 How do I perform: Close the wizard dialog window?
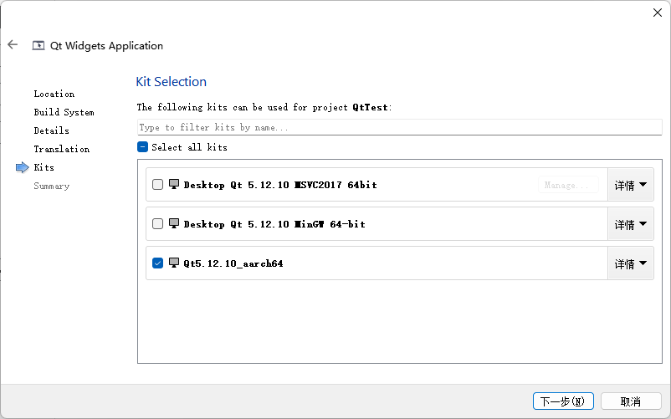(658, 13)
